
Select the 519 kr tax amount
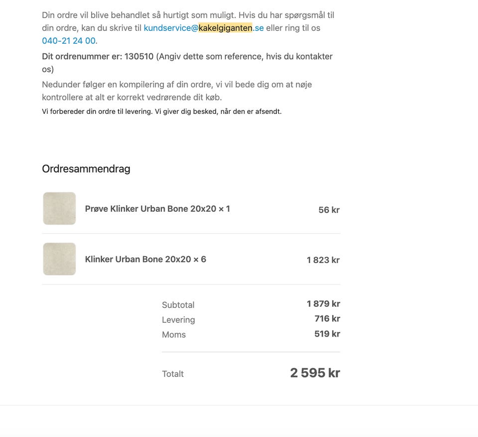pyautogui.click(x=327, y=334)
